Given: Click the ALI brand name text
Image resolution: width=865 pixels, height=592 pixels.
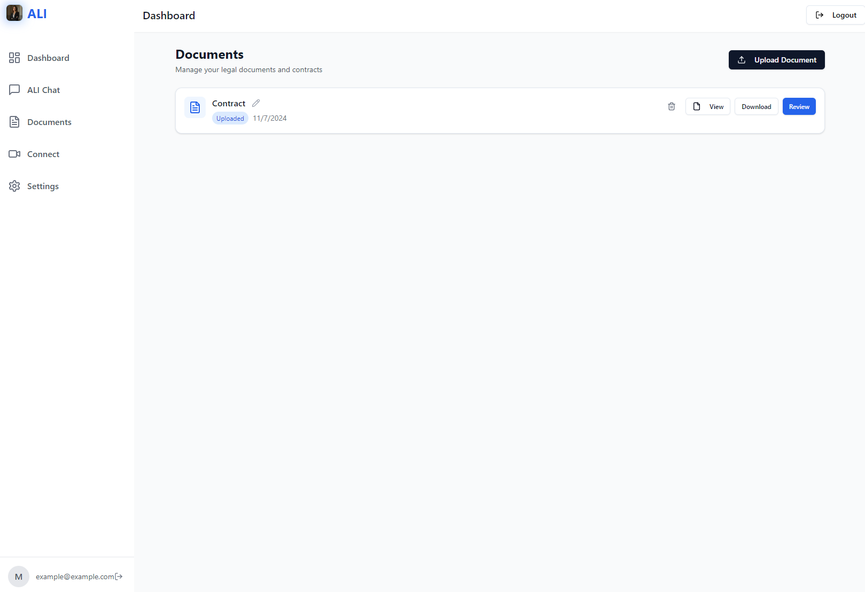Looking at the screenshot, I should [37, 13].
